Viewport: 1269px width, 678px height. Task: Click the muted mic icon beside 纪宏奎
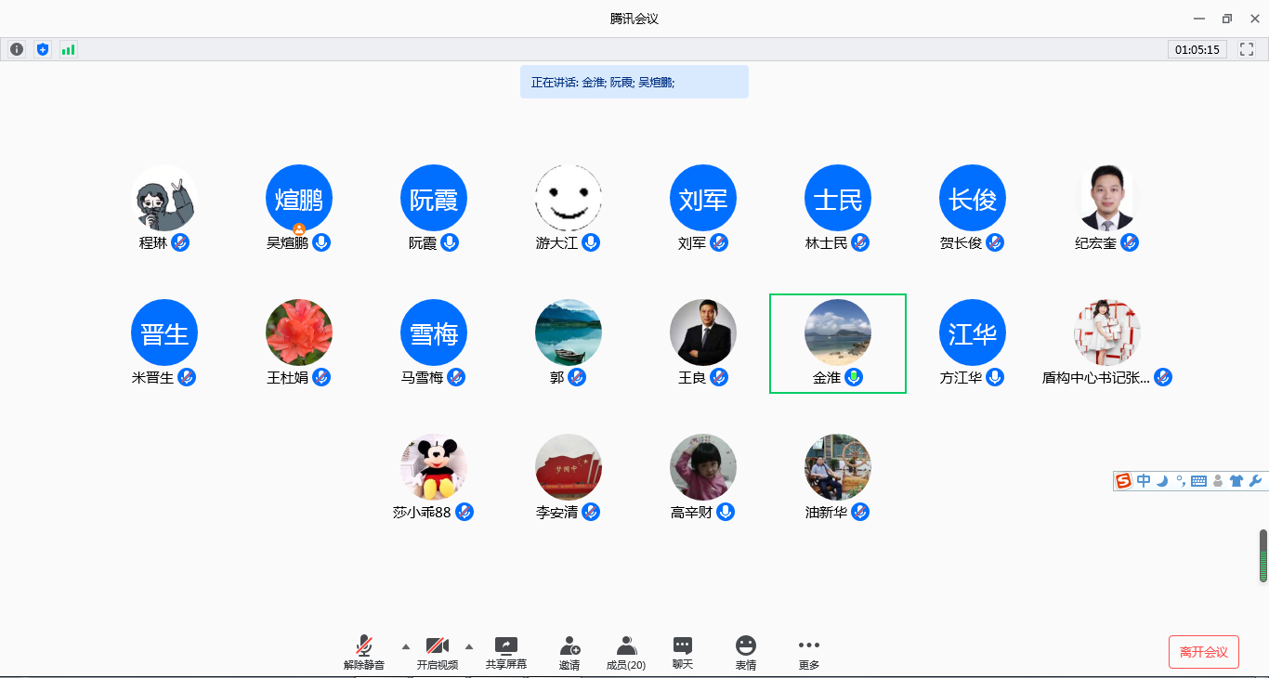tap(1130, 242)
